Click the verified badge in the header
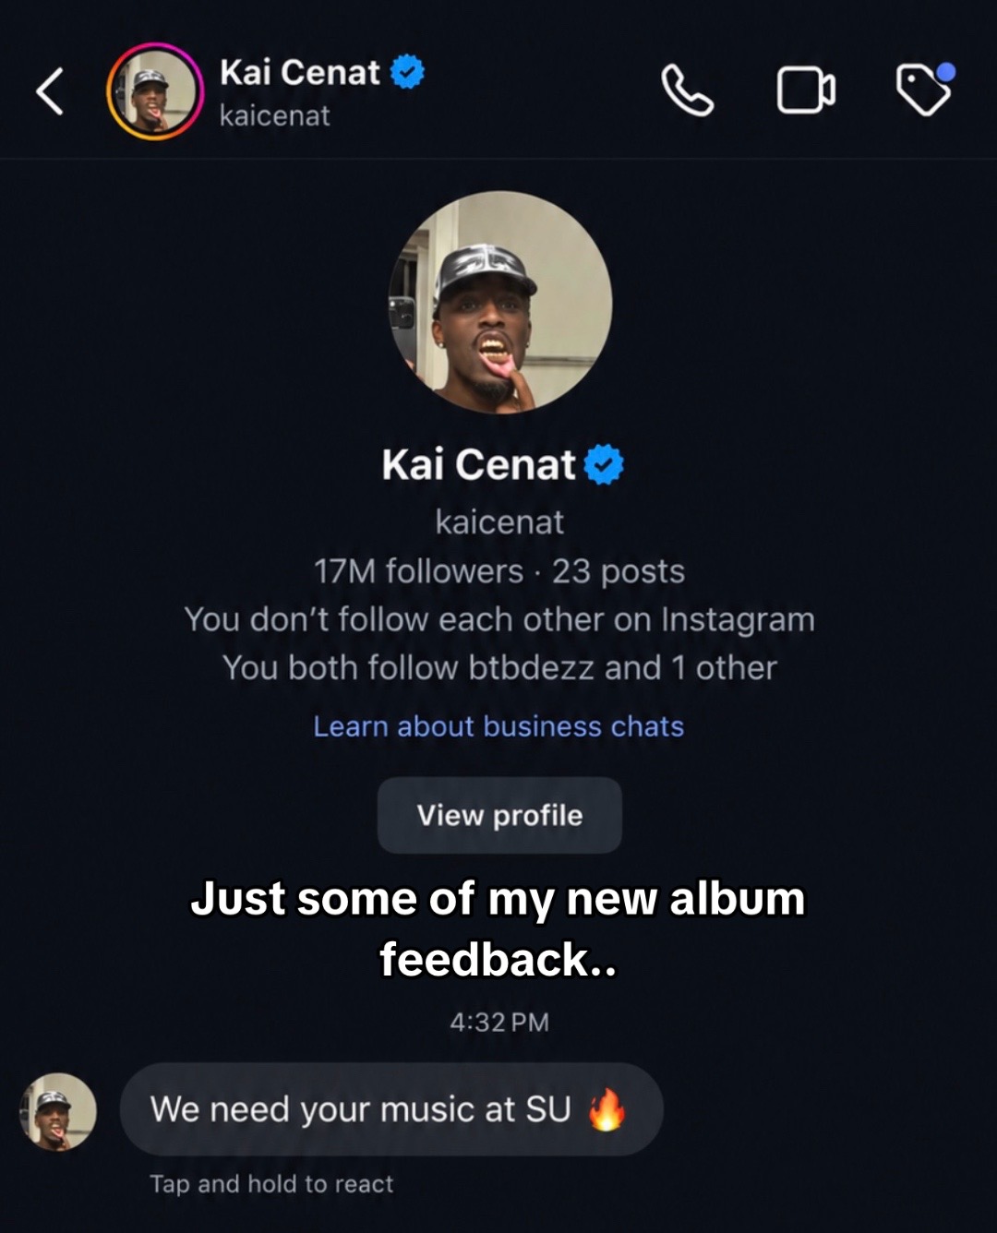The image size is (997, 1233). [407, 72]
